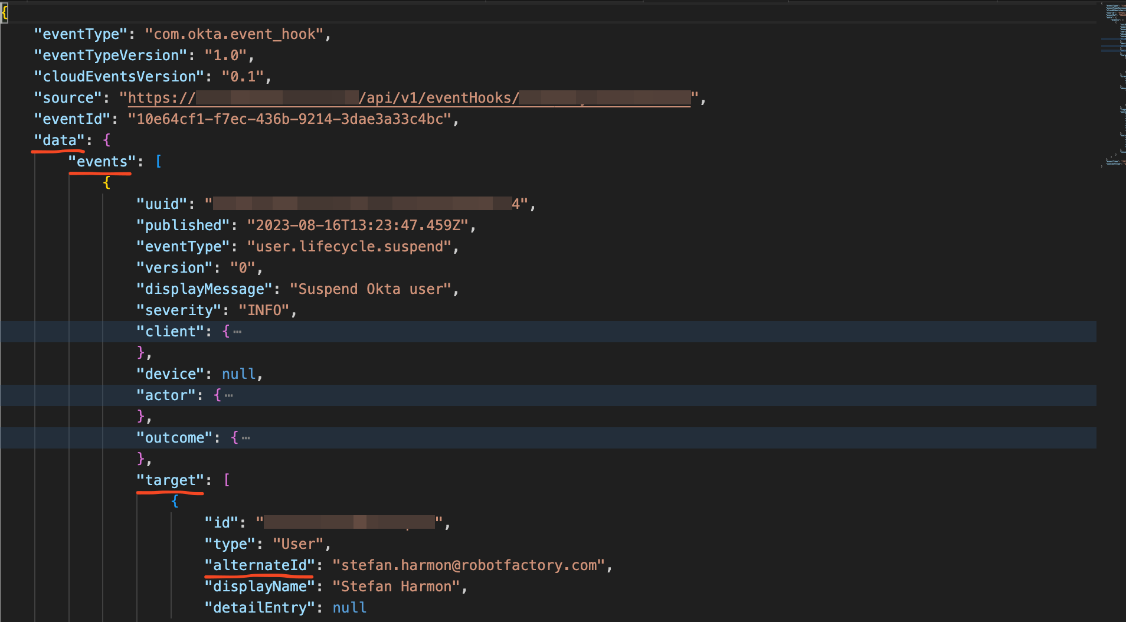Image resolution: width=1126 pixels, height=622 pixels.
Task: Select the "1.0" version value
Action: (225, 55)
